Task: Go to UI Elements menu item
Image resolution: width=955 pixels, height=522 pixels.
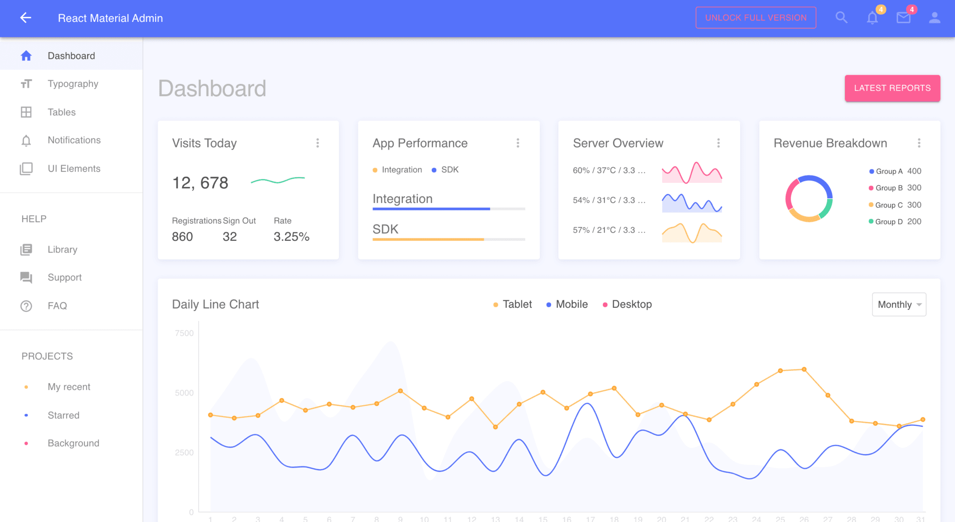Action: pos(71,168)
